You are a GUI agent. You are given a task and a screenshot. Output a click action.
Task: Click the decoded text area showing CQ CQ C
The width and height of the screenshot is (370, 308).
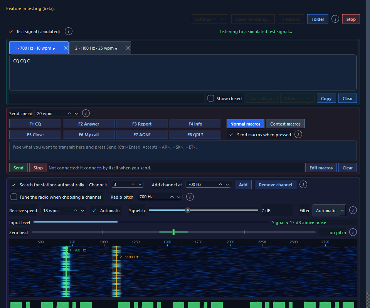183,73
